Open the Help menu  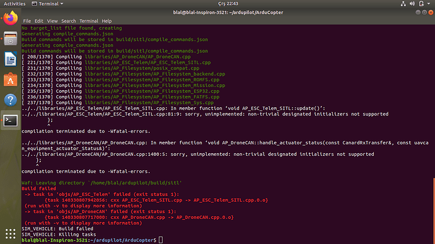[107, 21]
